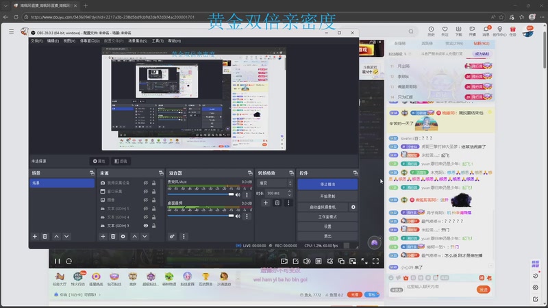
Task: Toggle lock on 文本 (GDI+) 3 source
Action: click(153, 226)
